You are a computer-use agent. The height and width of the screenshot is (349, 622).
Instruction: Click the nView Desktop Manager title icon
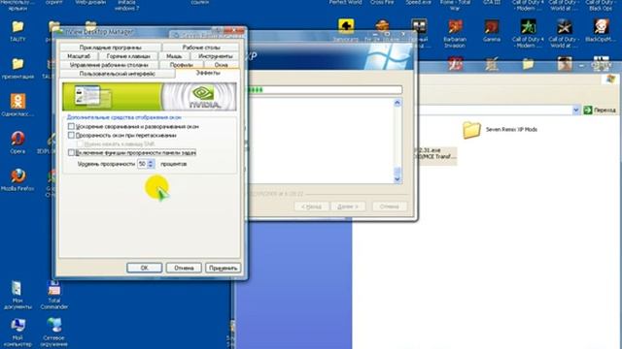(x=60, y=32)
